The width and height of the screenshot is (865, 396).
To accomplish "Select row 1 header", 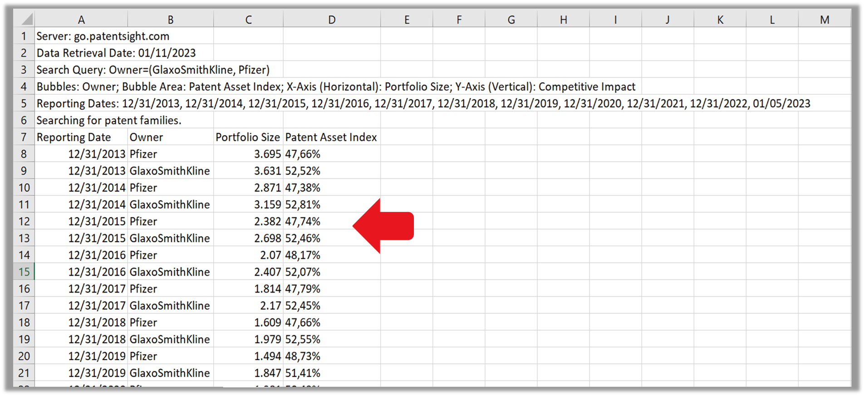I will [24, 36].
